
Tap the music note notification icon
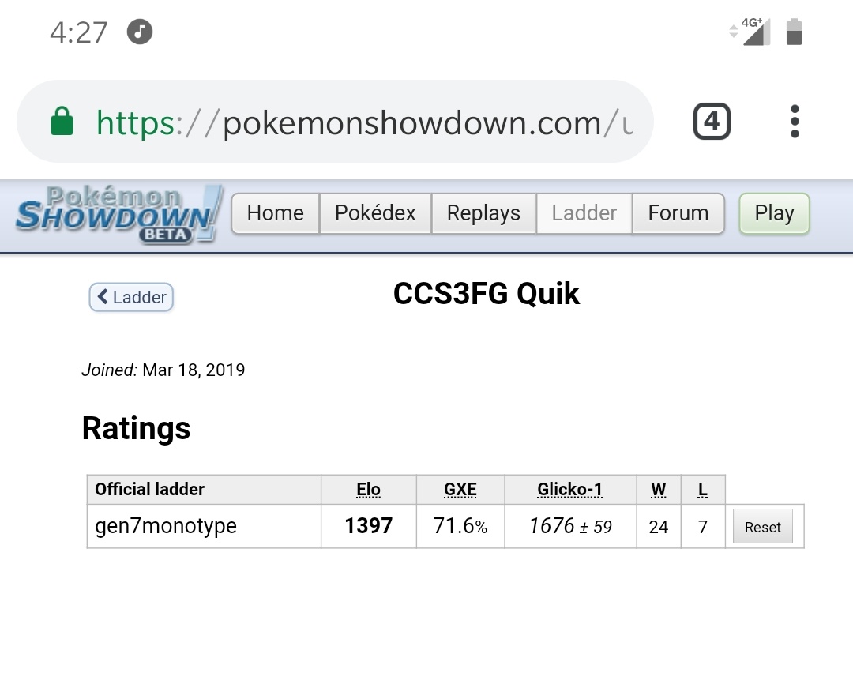tap(140, 32)
